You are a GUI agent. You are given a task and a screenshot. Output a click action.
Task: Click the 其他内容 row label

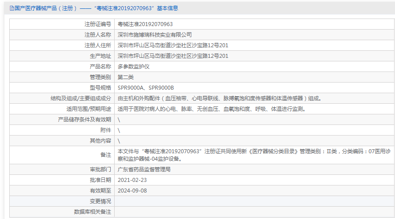click(x=100, y=141)
